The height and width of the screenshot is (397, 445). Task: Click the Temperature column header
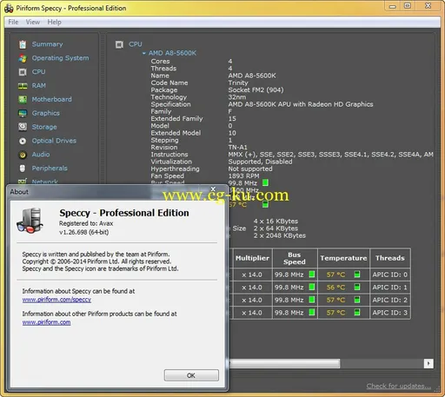tap(343, 258)
